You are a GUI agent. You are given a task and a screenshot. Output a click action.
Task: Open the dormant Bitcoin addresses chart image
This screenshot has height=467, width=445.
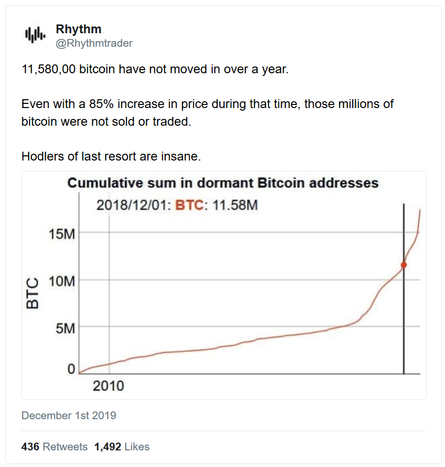[224, 285]
